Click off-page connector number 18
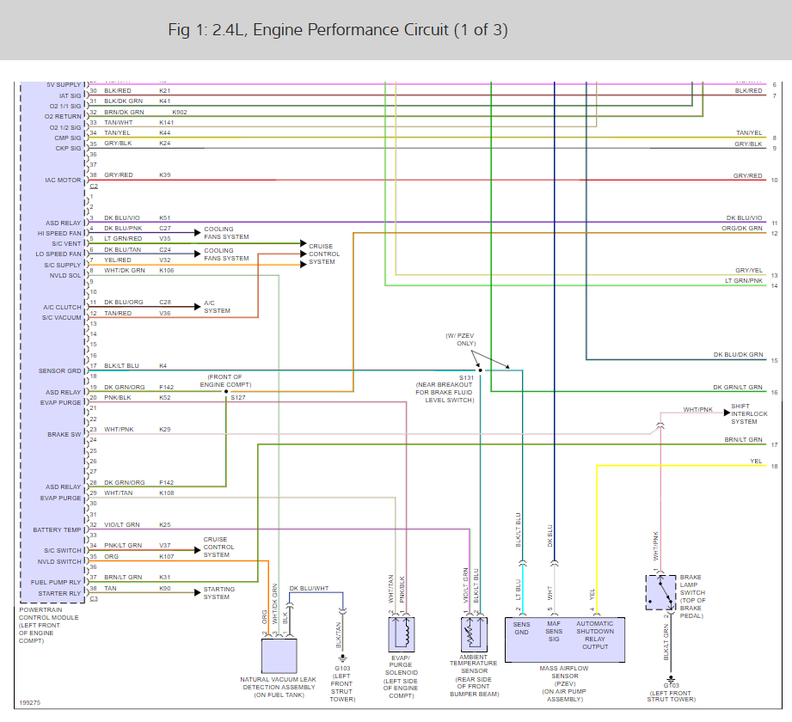Screen dimensions: 792x722 774,467
